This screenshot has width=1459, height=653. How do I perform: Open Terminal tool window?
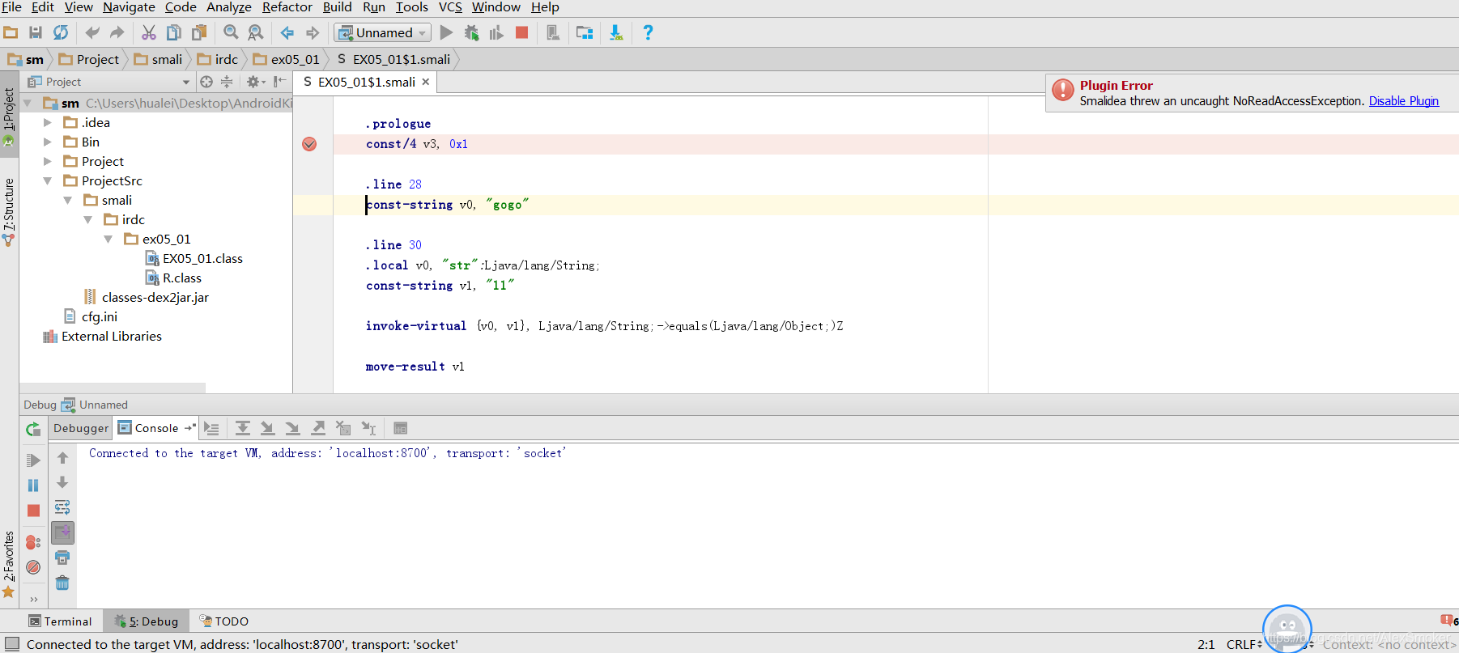click(60, 621)
